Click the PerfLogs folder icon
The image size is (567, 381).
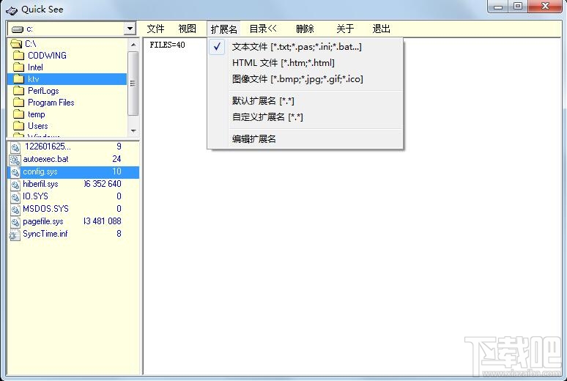point(18,91)
